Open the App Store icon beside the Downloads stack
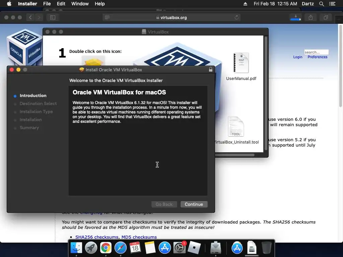The height and width of the screenshot is (257, 343). [x=237, y=248]
